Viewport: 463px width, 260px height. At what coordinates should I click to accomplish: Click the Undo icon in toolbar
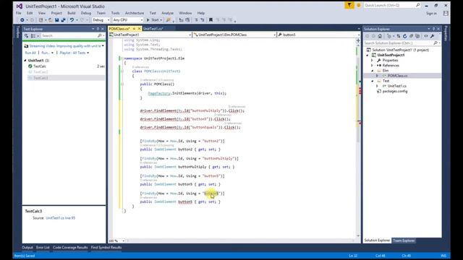72,20
